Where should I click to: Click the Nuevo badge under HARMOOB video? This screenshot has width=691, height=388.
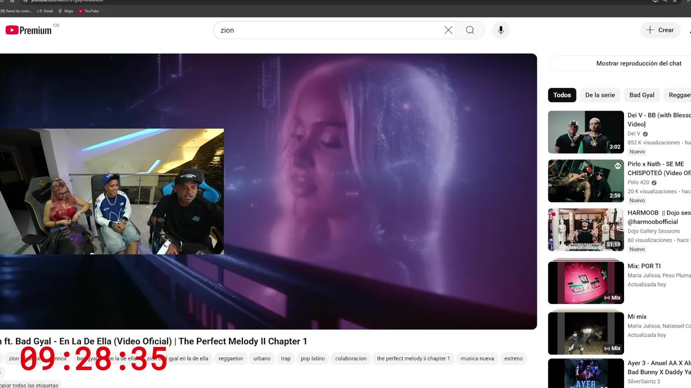pyautogui.click(x=637, y=250)
